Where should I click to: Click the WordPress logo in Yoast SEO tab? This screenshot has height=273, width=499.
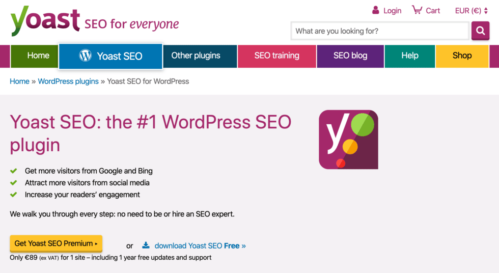click(86, 56)
